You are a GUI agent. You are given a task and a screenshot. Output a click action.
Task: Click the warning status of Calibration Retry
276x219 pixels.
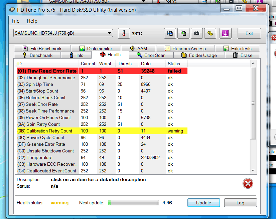[175, 131]
